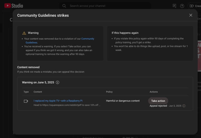
Task: Focus the 'Search across your channel' field
Action: pyautogui.click(x=106, y=6)
